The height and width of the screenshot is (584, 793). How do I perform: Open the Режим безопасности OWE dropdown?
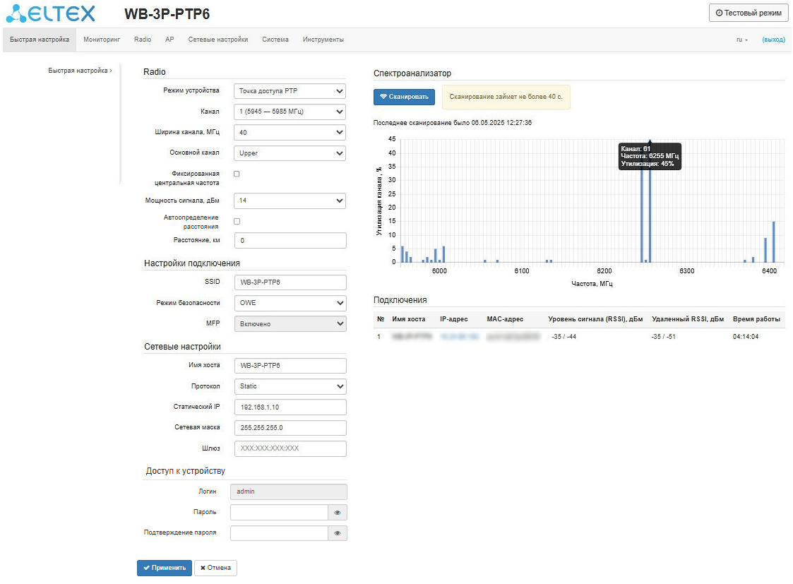pos(290,303)
